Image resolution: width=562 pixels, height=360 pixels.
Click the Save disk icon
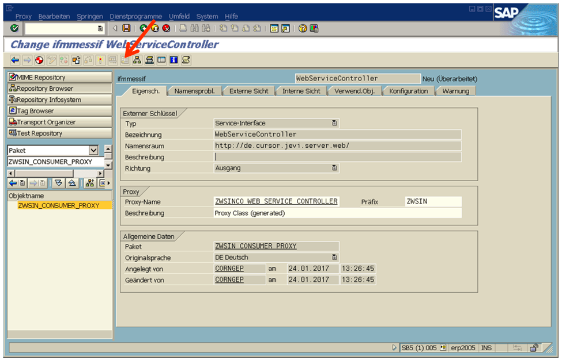[x=126, y=28]
